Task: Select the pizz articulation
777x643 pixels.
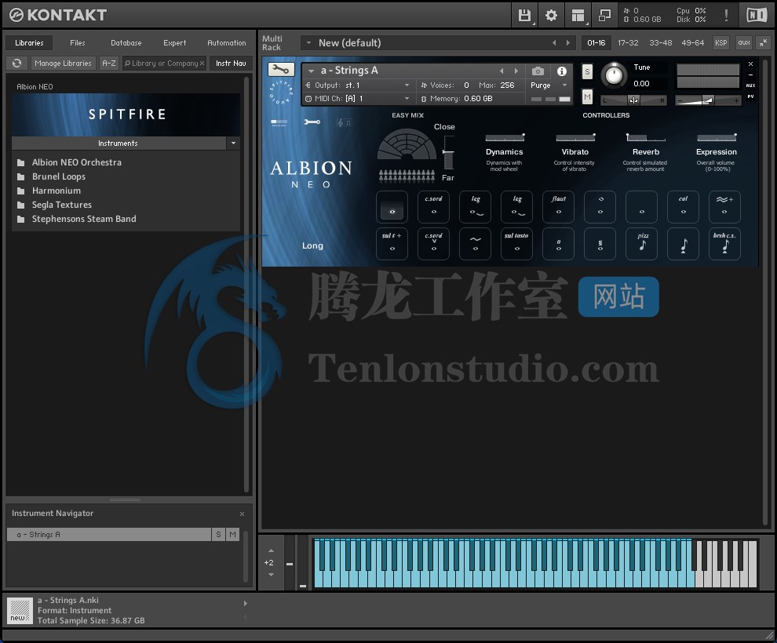Action: [642, 243]
